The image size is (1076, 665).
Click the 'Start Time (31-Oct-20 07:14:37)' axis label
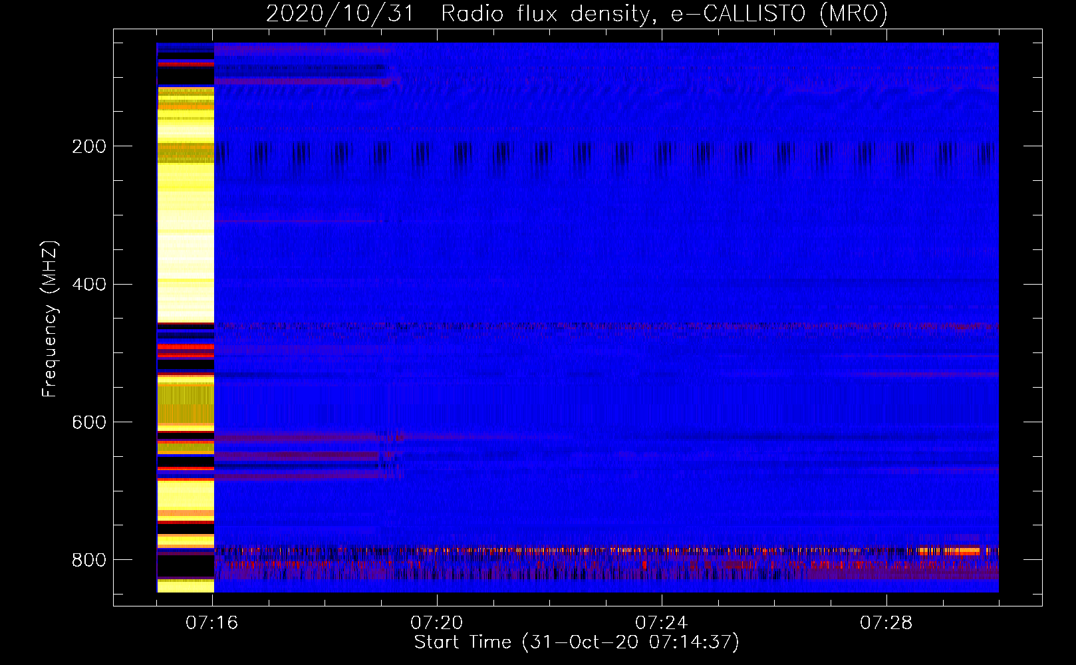coord(577,642)
